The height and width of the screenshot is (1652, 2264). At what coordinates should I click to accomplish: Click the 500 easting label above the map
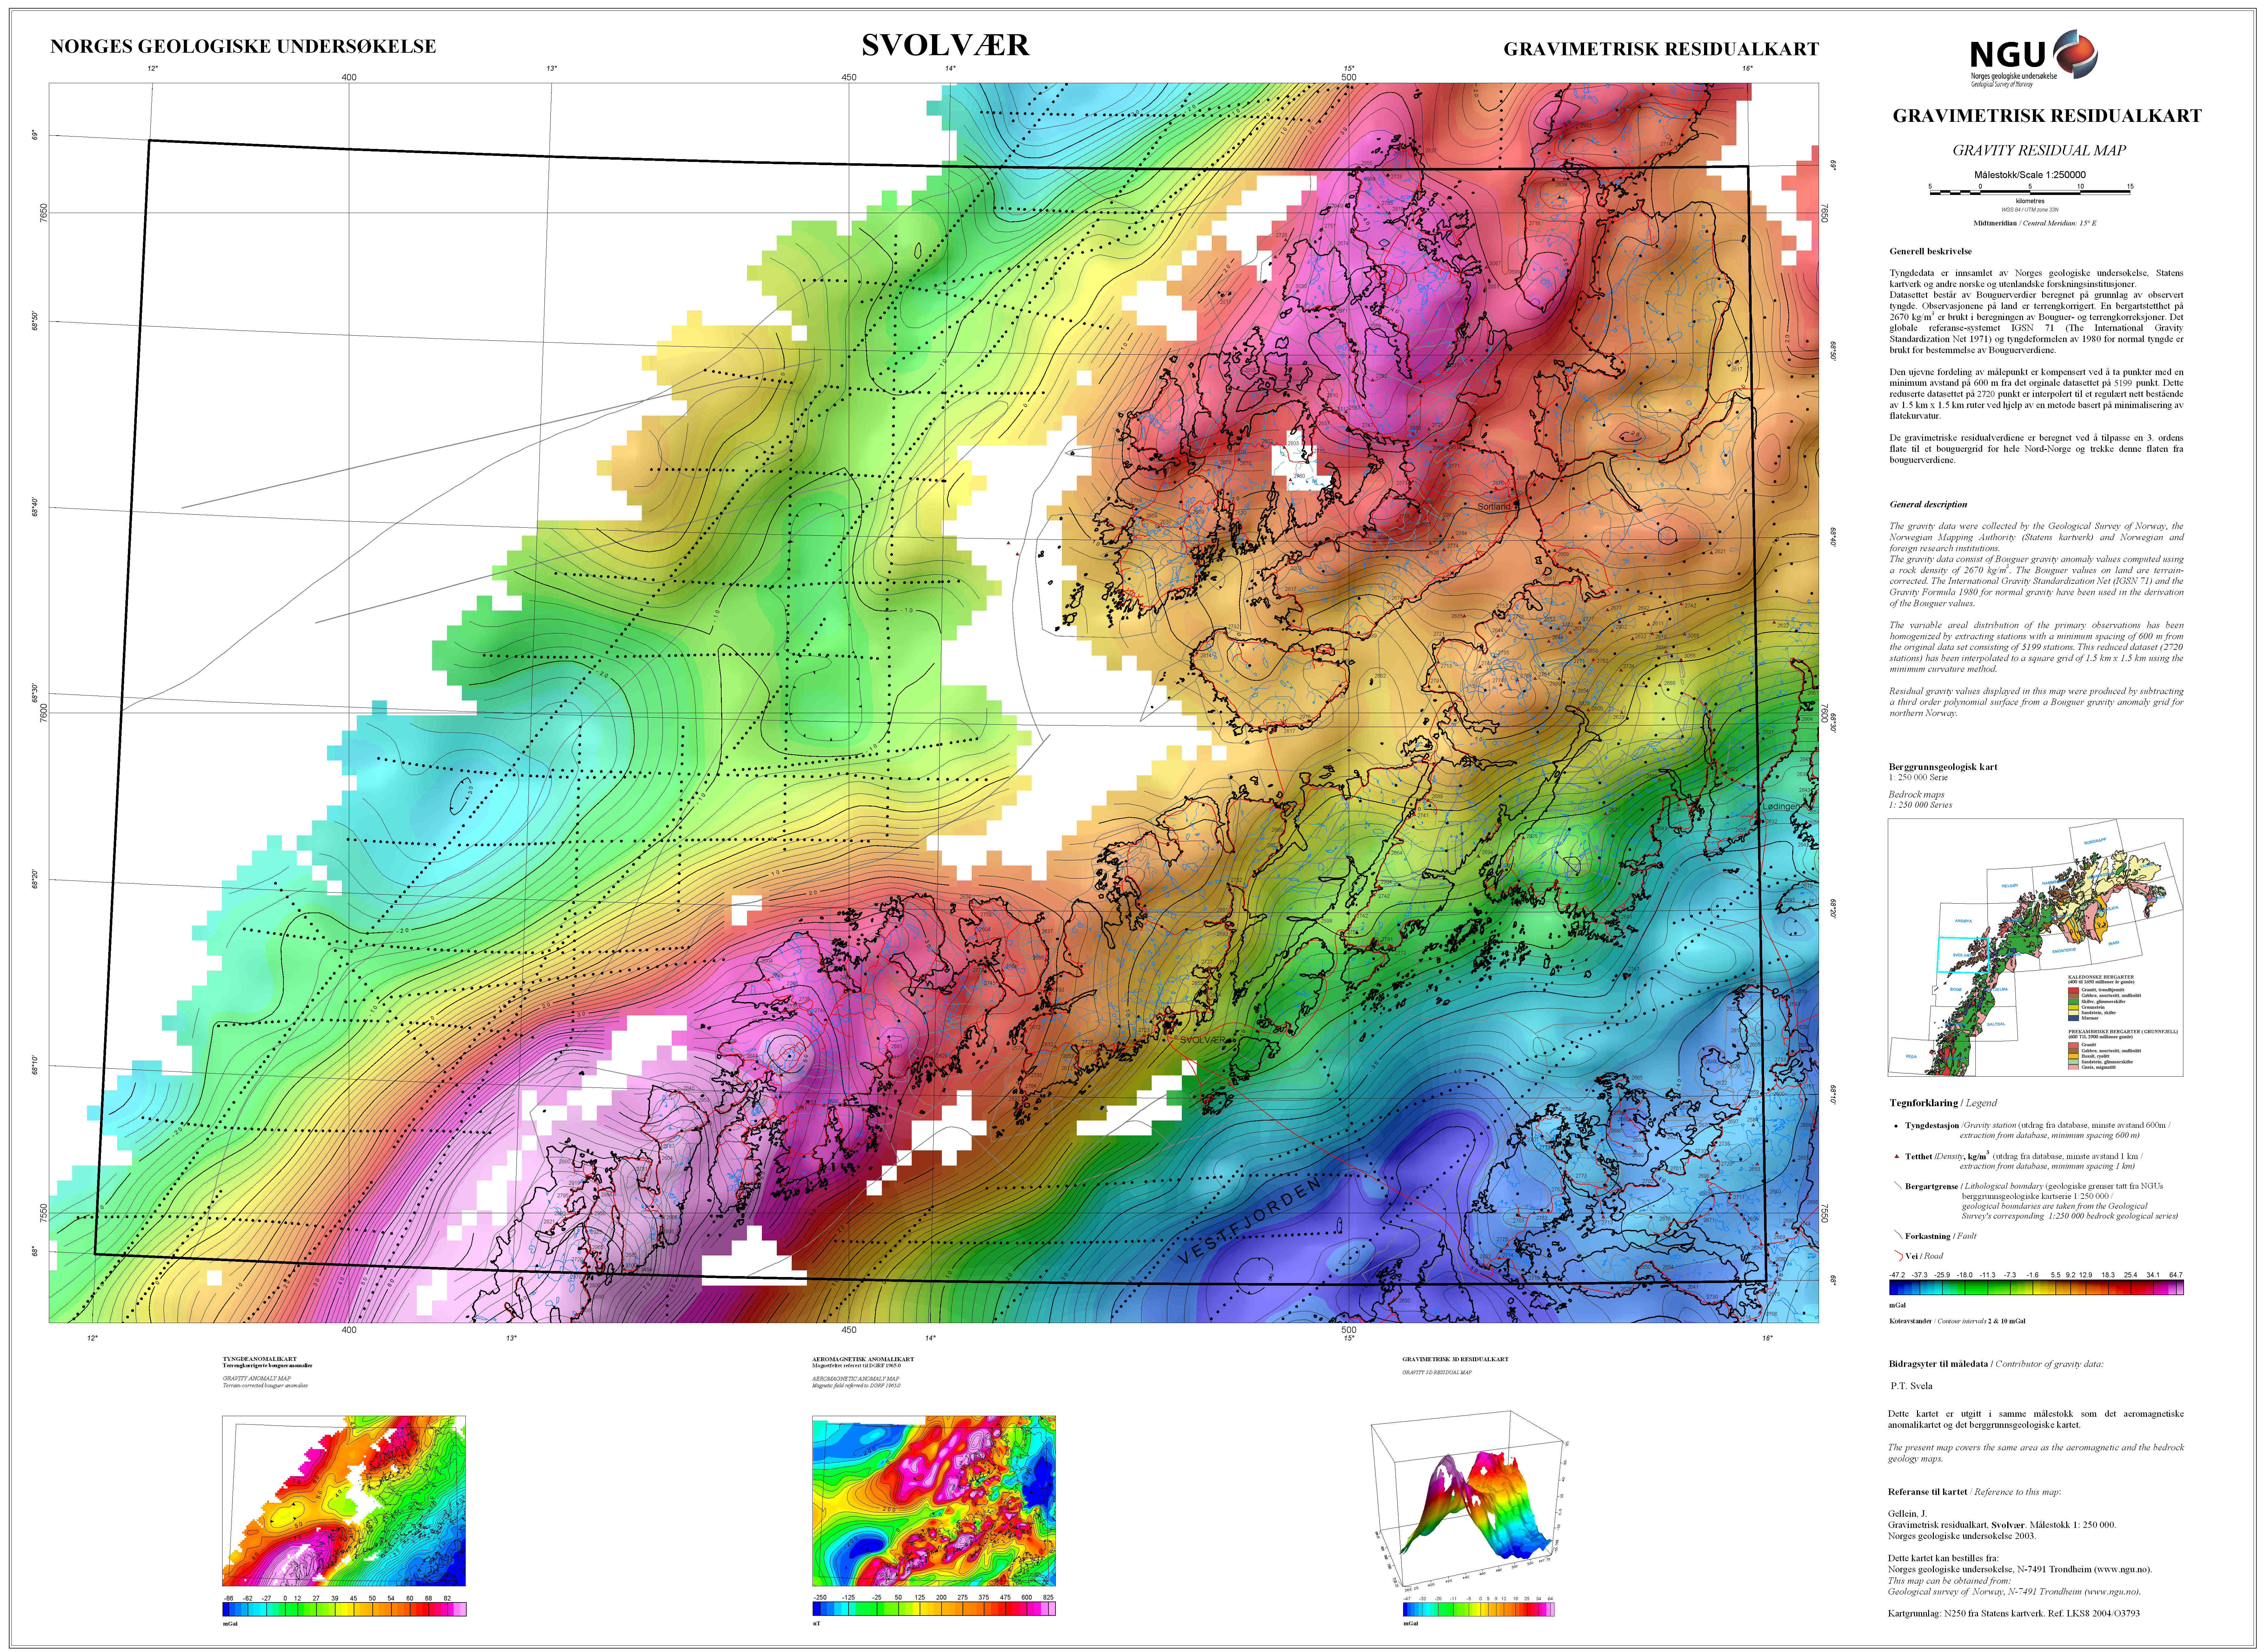click(1348, 77)
